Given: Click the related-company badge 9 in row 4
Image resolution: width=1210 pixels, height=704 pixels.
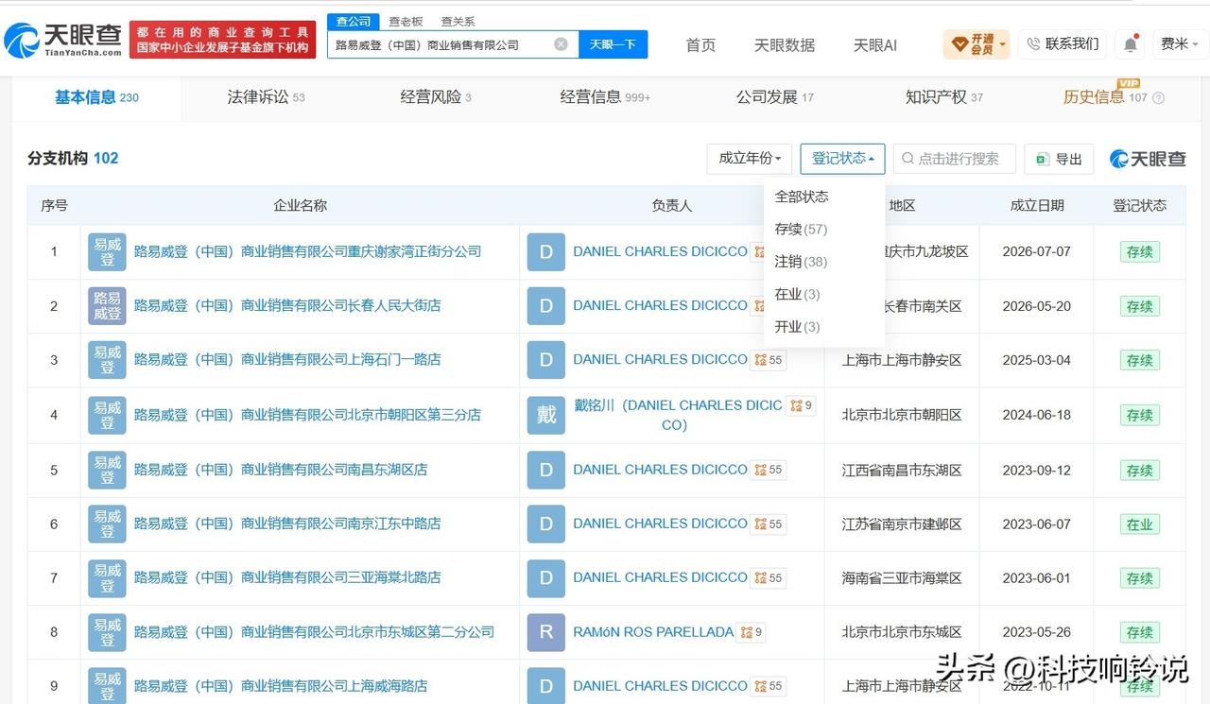Looking at the screenshot, I should (x=802, y=405).
